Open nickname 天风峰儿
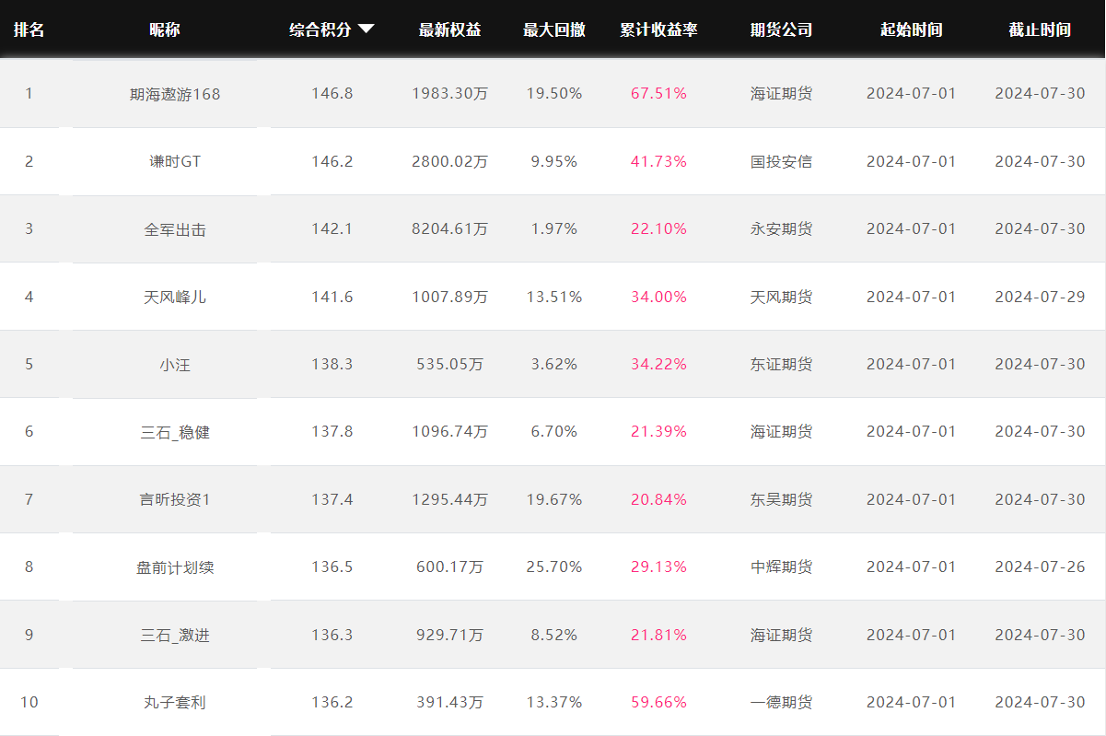Image resolution: width=1106 pixels, height=736 pixels. pyautogui.click(x=175, y=297)
